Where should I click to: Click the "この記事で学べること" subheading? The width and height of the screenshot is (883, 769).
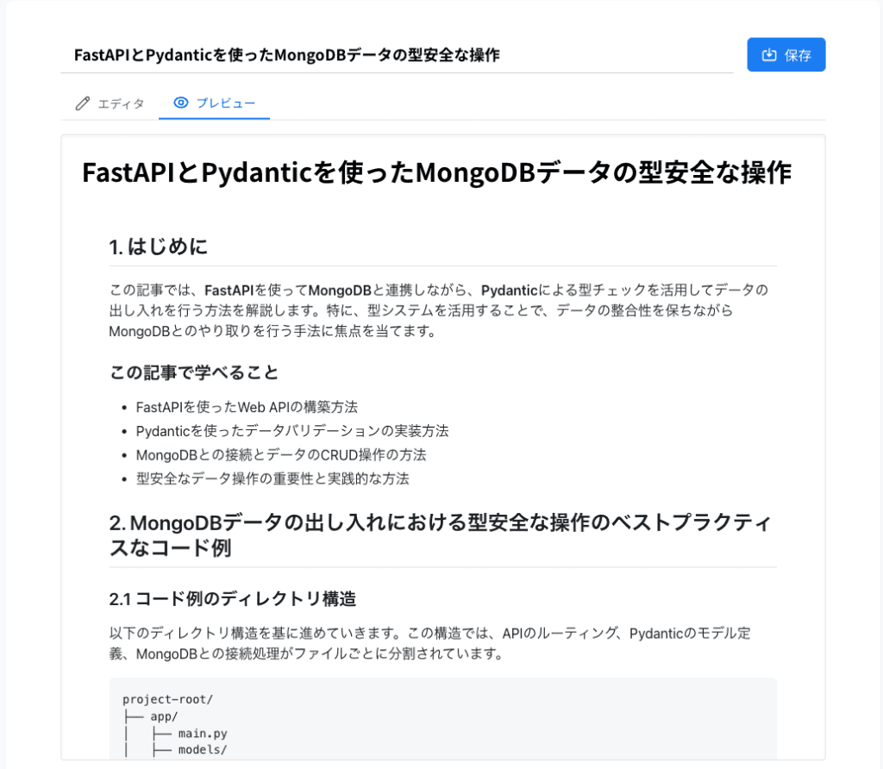tap(194, 372)
